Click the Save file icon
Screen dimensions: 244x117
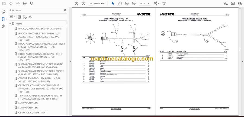point(4,3)
